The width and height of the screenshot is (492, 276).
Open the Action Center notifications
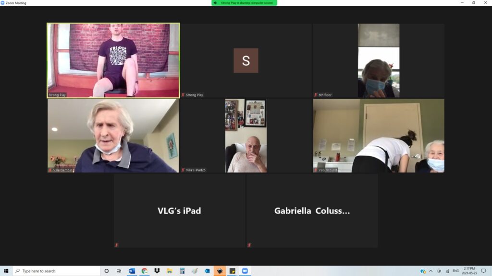(483, 271)
